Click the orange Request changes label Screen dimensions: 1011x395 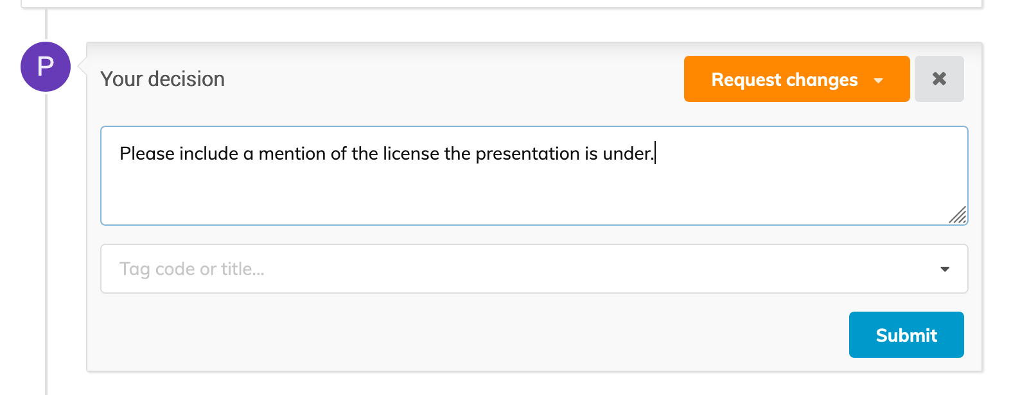pos(784,80)
